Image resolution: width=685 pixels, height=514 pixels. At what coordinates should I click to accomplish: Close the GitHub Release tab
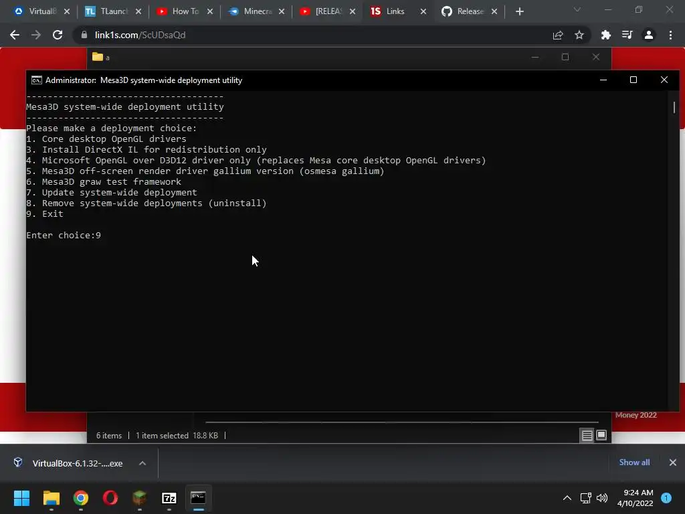click(494, 11)
